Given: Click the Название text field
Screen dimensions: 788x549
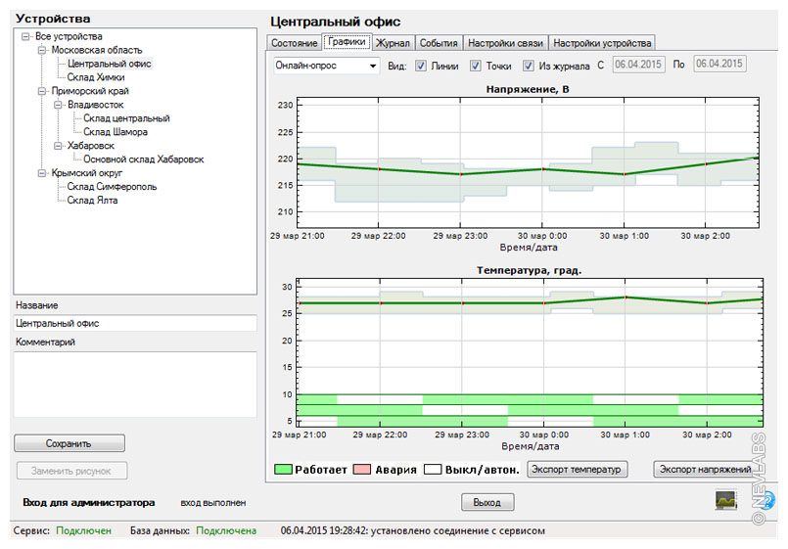Looking at the screenshot, I should click(x=135, y=323).
